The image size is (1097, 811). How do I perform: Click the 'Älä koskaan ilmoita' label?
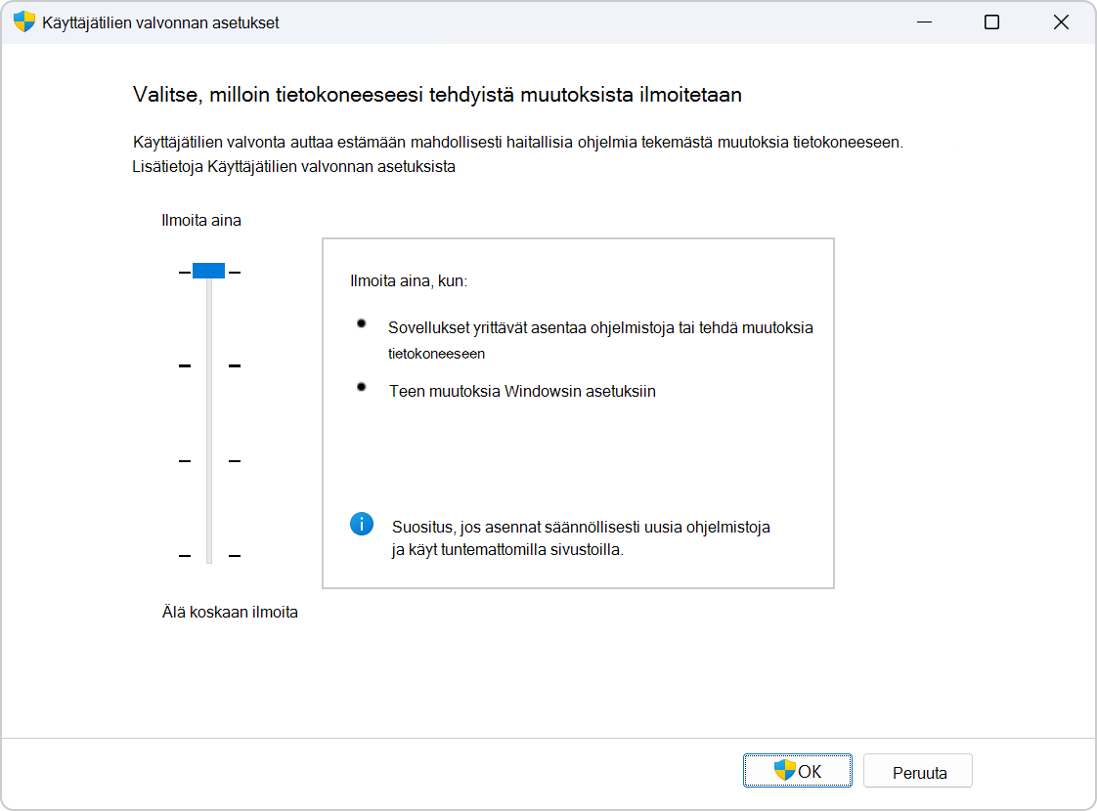(x=230, y=612)
